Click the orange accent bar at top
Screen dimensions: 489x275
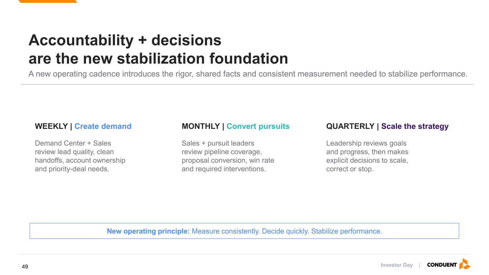pyautogui.click(x=47, y=1)
